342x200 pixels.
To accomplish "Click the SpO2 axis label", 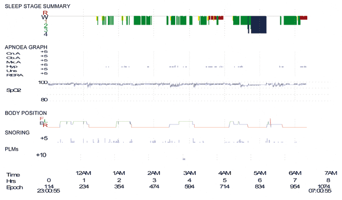I will (x=14, y=90).
